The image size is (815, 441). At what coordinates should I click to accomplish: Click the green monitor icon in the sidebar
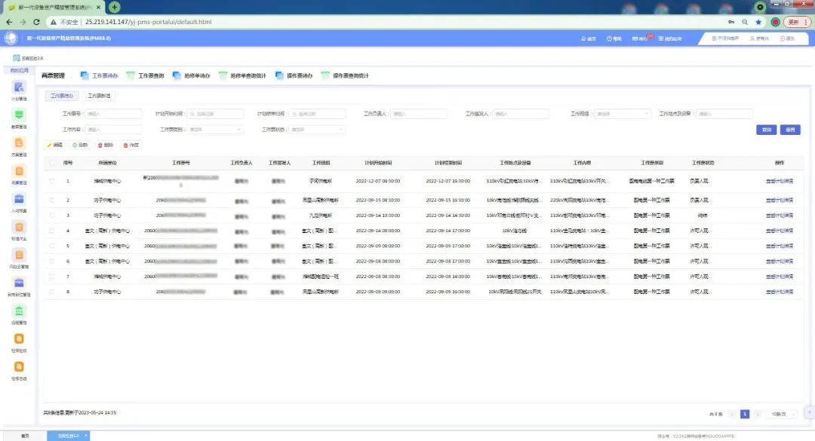(x=19, y=115)
